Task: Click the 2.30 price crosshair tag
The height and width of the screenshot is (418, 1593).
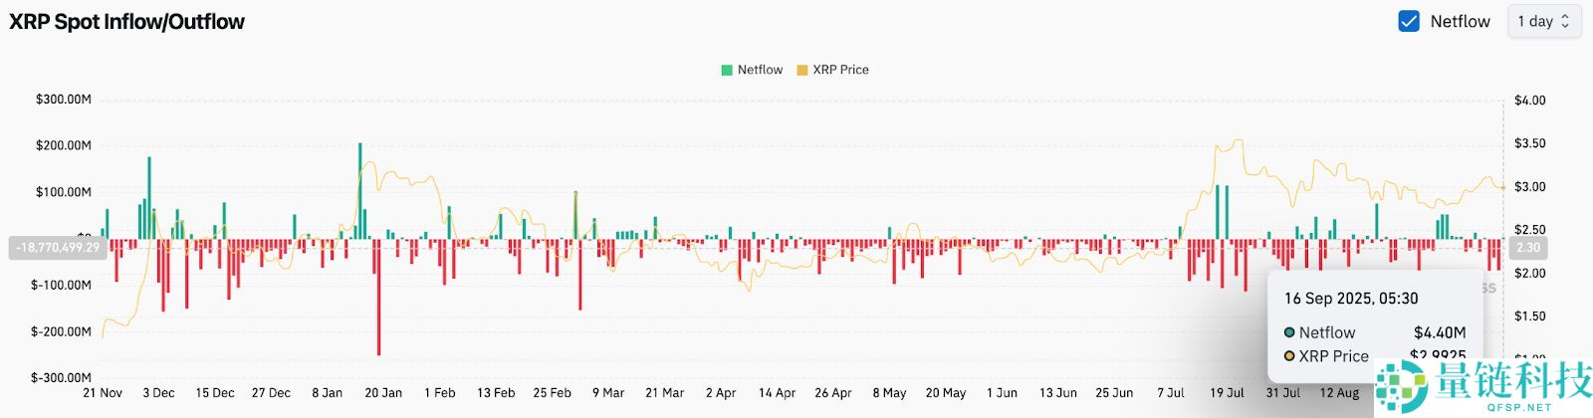Action: tap(1527, 247)
